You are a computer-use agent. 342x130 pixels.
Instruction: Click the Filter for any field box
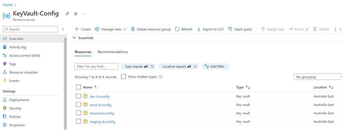click(96, 66)
